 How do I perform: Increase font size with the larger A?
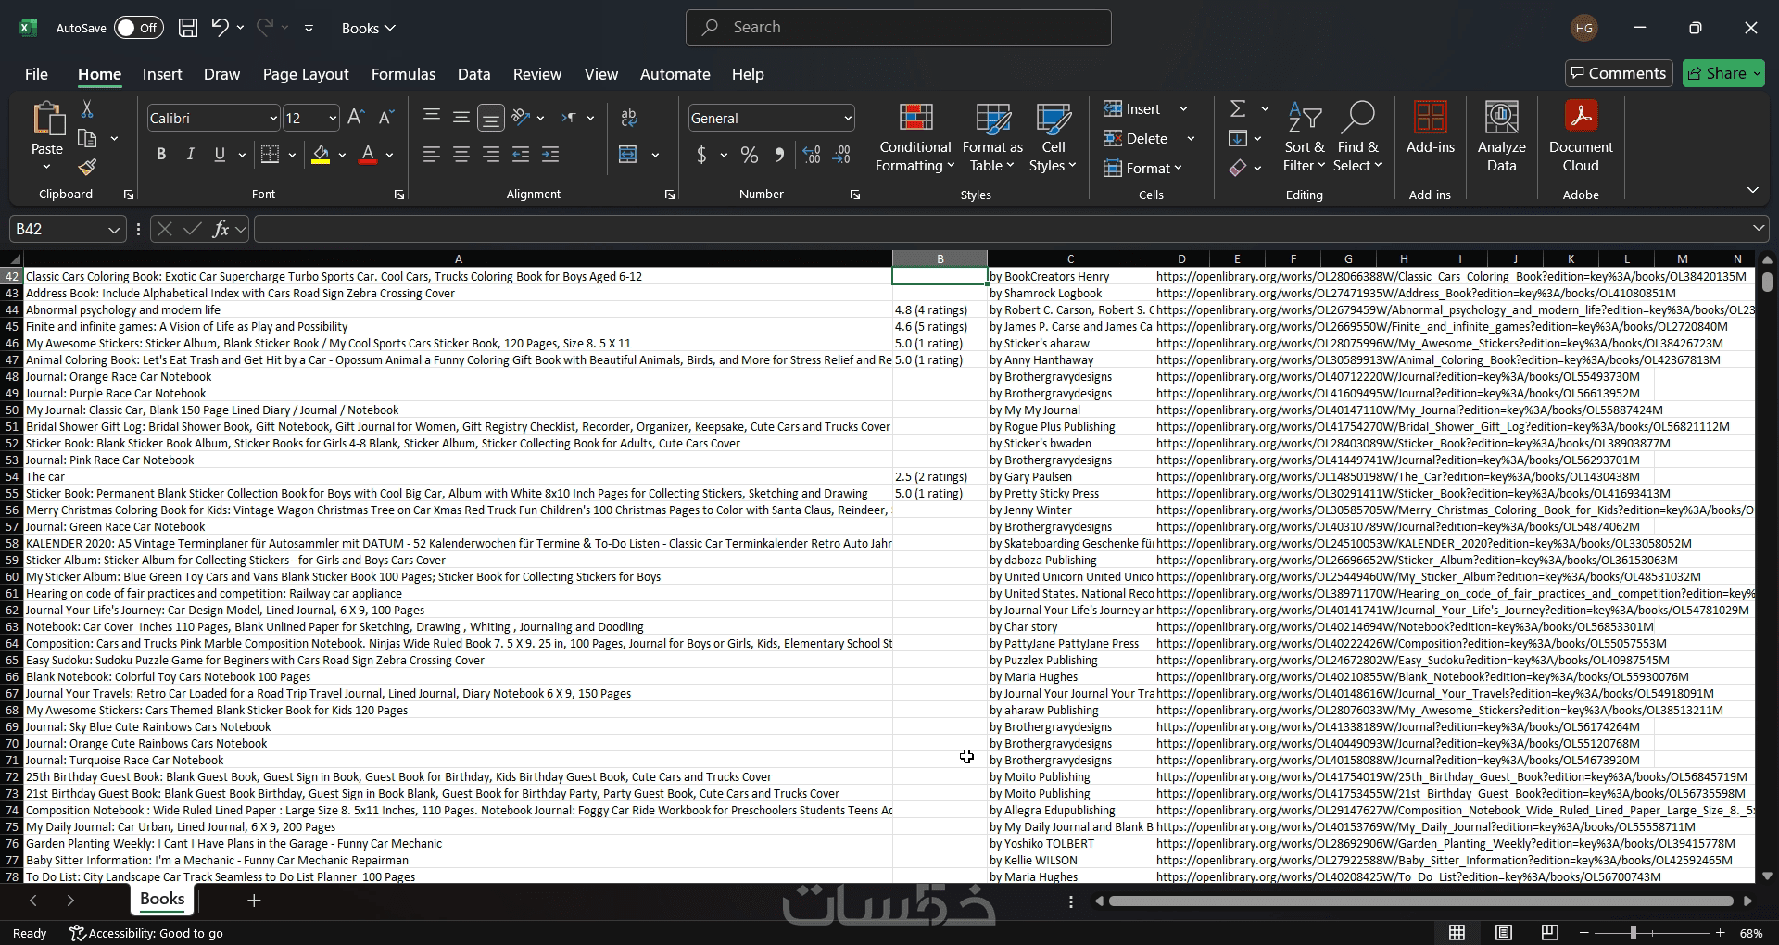[356, 118]
